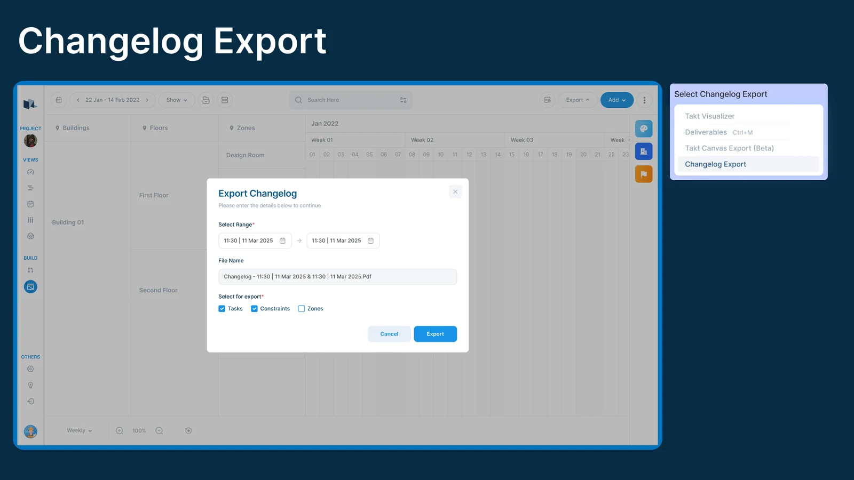Uncheck the Tasks checkbox
854x480 pixels.
coord(222,309)
